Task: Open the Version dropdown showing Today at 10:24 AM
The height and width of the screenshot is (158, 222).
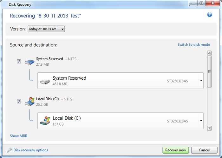Action: click(46, 29)
